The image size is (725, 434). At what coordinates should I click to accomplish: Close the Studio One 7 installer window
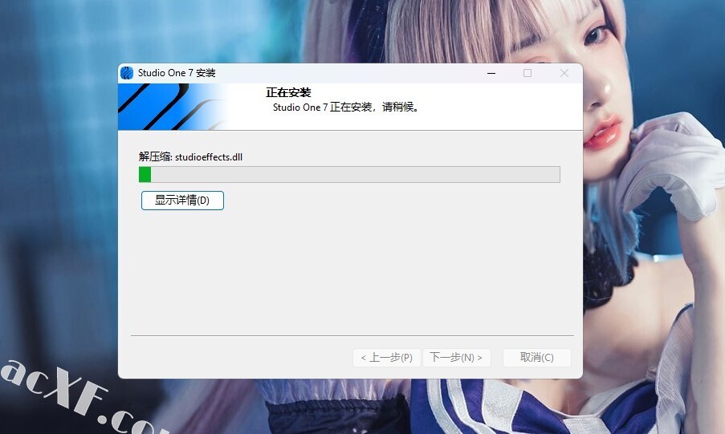(x=564, y=73)
